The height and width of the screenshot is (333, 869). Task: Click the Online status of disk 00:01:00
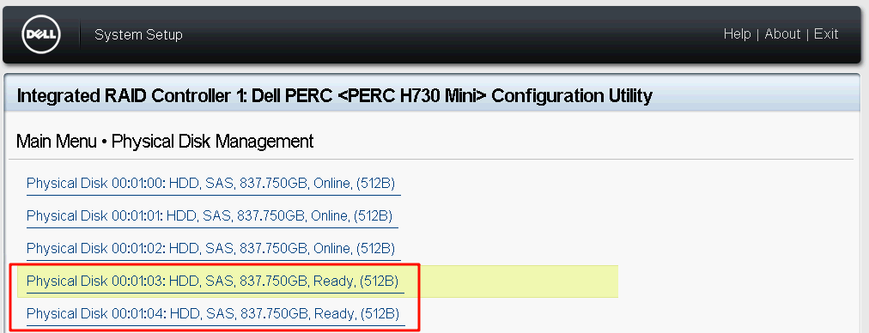pyautogui.click(x=332, y=184)
